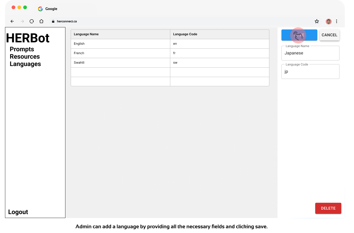Open the user profile avatar

tap(328, 22)
